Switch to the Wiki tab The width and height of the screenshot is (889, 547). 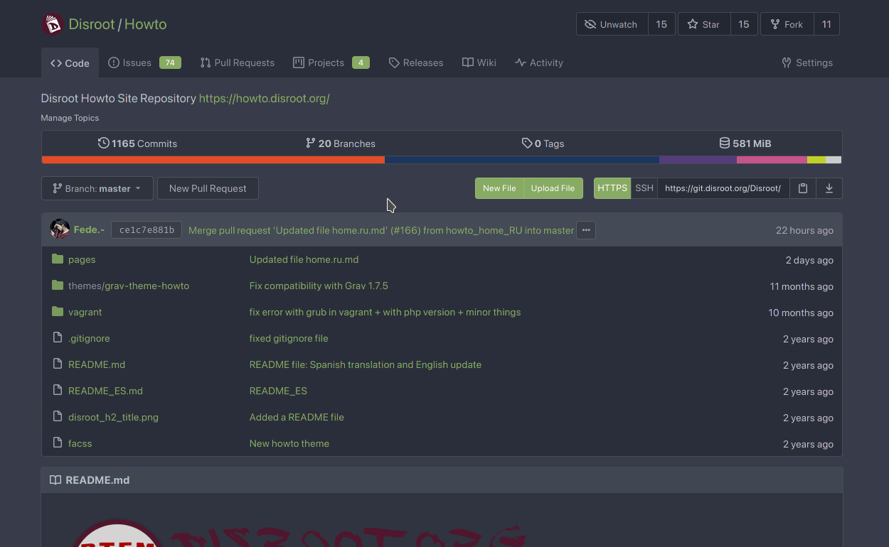479,63
